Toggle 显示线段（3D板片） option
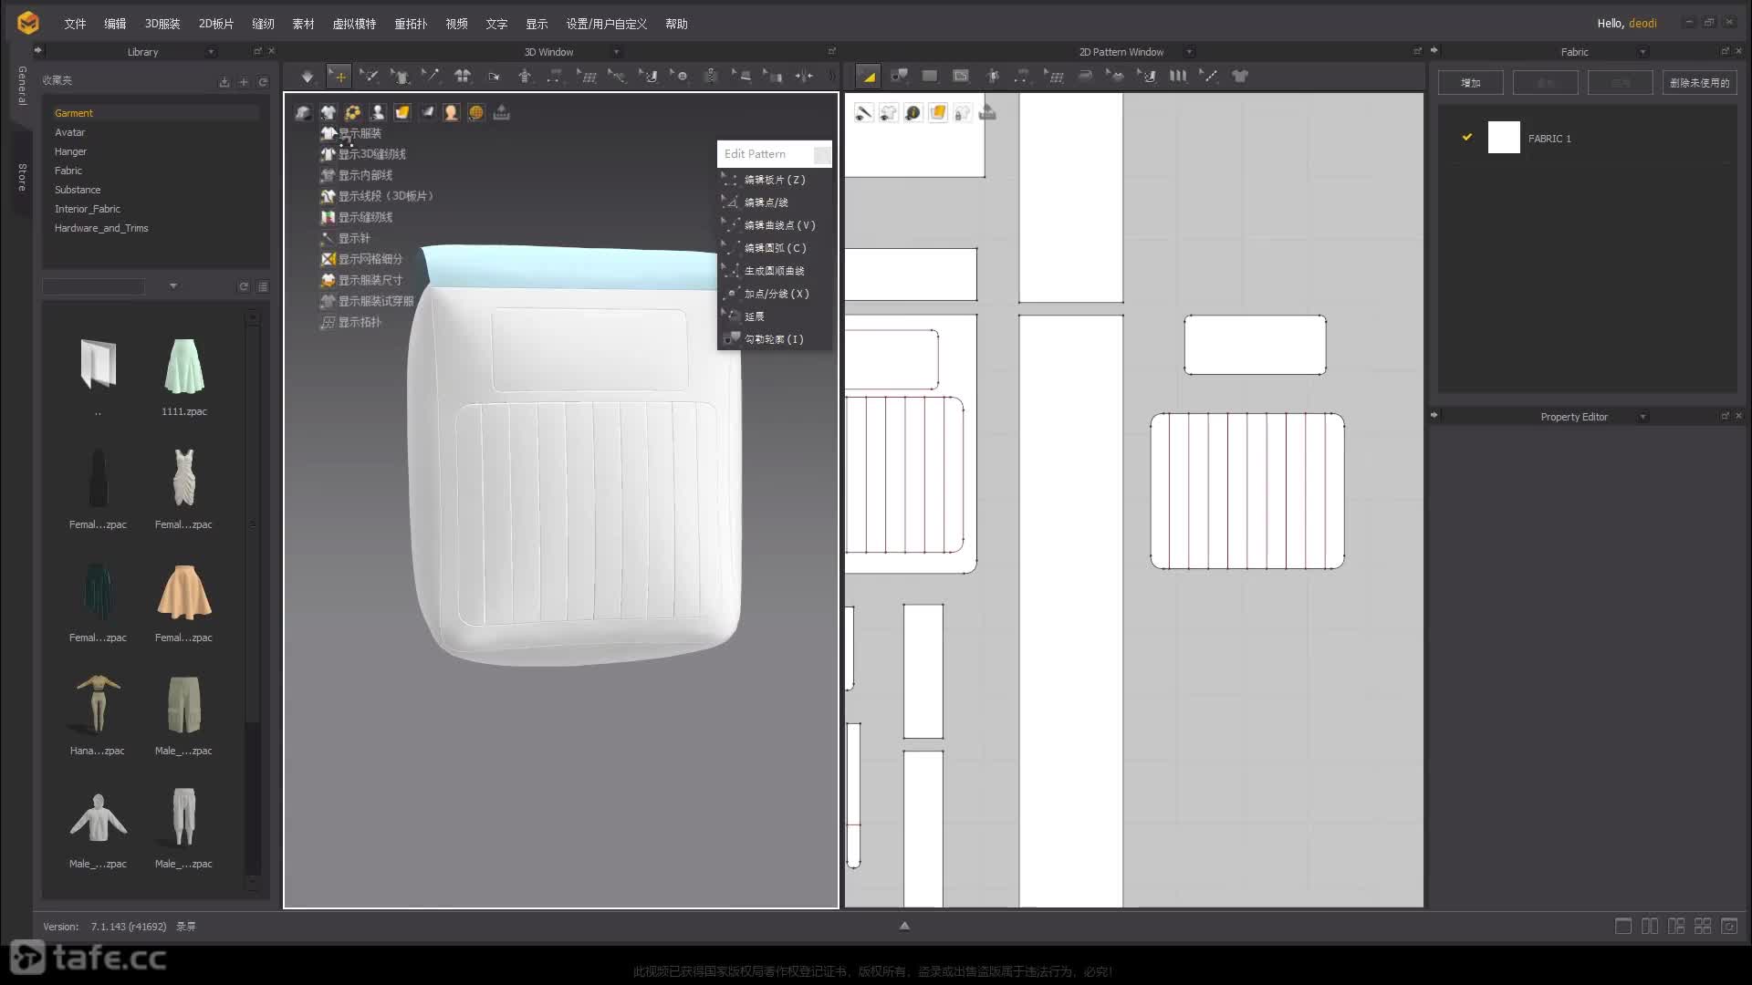This screenshot has height=985, width=1752. click(x=377, y=196)
